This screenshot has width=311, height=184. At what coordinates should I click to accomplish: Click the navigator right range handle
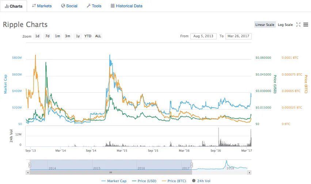point(191,165)
